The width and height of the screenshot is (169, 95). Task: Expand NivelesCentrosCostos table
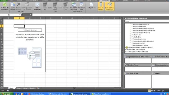point(126,50)
